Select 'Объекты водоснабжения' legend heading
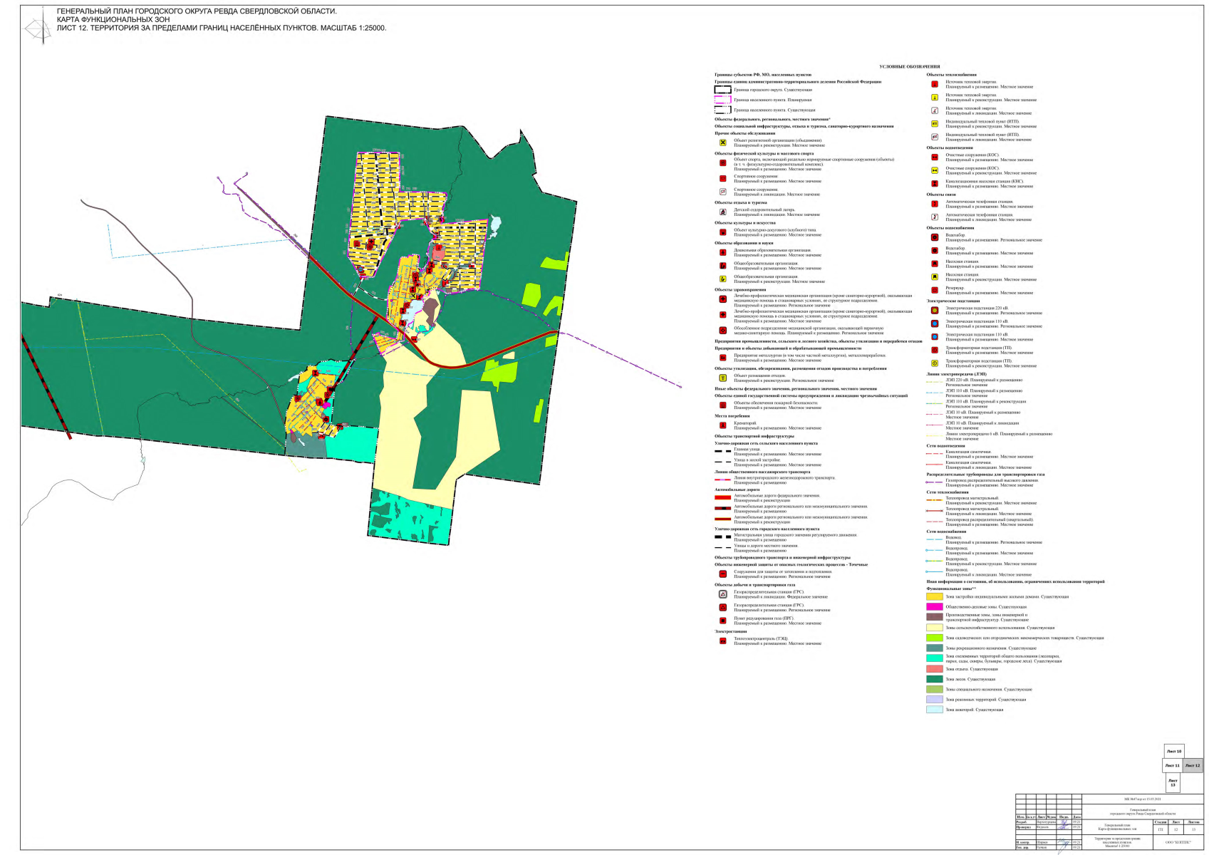Image resolution: width=1209 pixels, height=855 pixels. (950, 228)
